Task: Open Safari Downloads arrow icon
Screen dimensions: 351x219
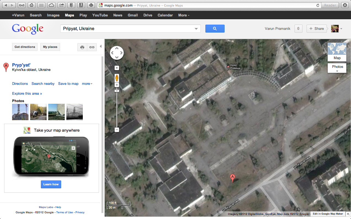Action: [x=345, y=5]
